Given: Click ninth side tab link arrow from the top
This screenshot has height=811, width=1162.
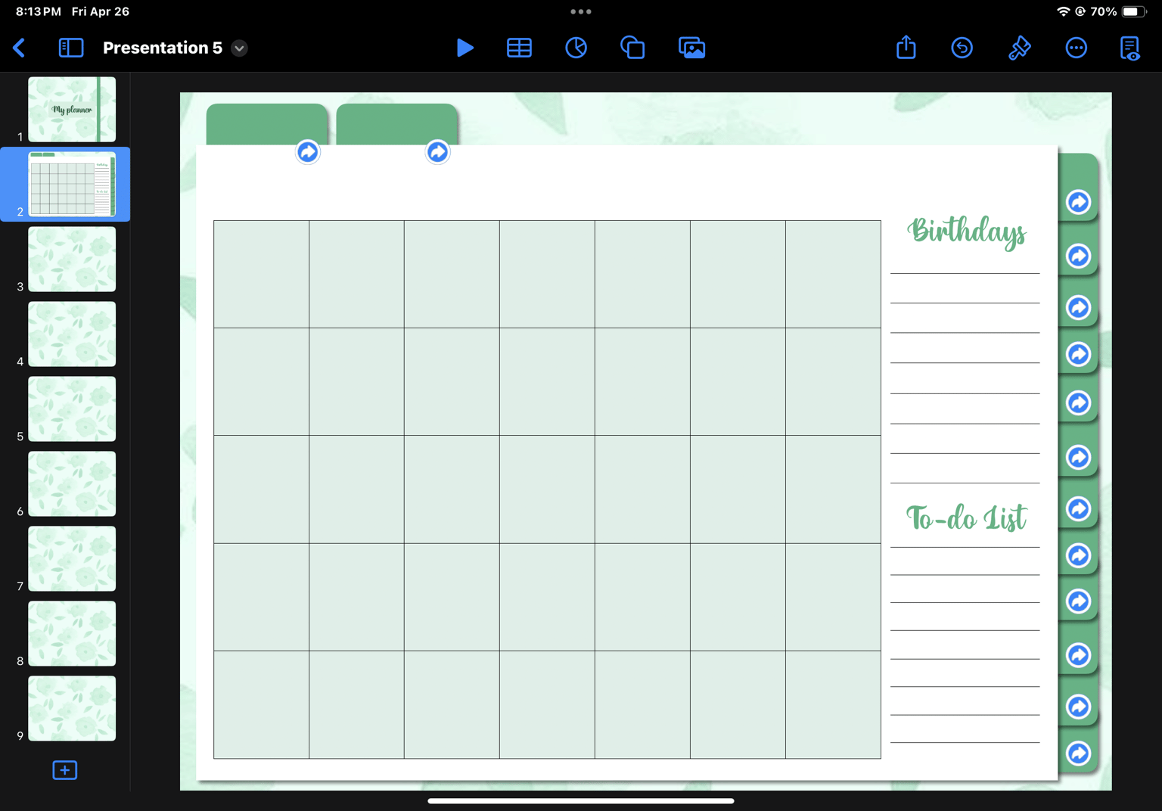Looking at the screenshot, I should coord(1078,601).
